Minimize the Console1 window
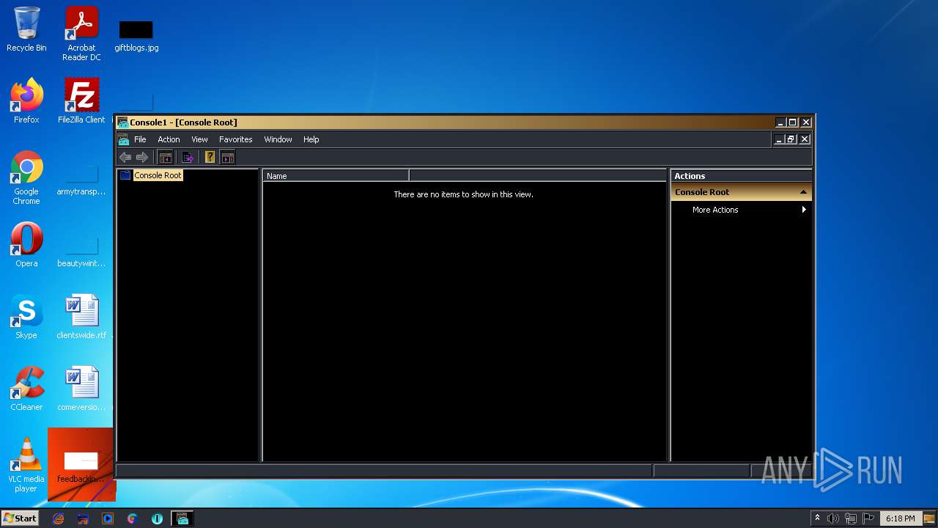 (781, 122)
